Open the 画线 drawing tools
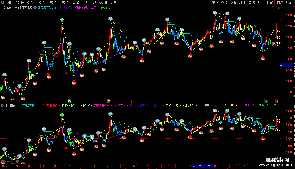Image resolution: width=295 pixels, height=169 pixels. [251, 2]
